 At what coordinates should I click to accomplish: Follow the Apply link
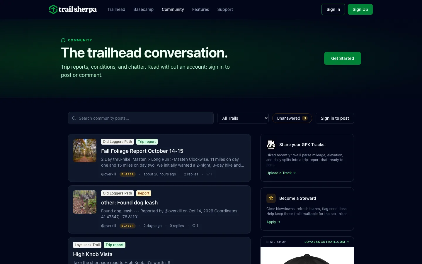click(x=273, y=222)
